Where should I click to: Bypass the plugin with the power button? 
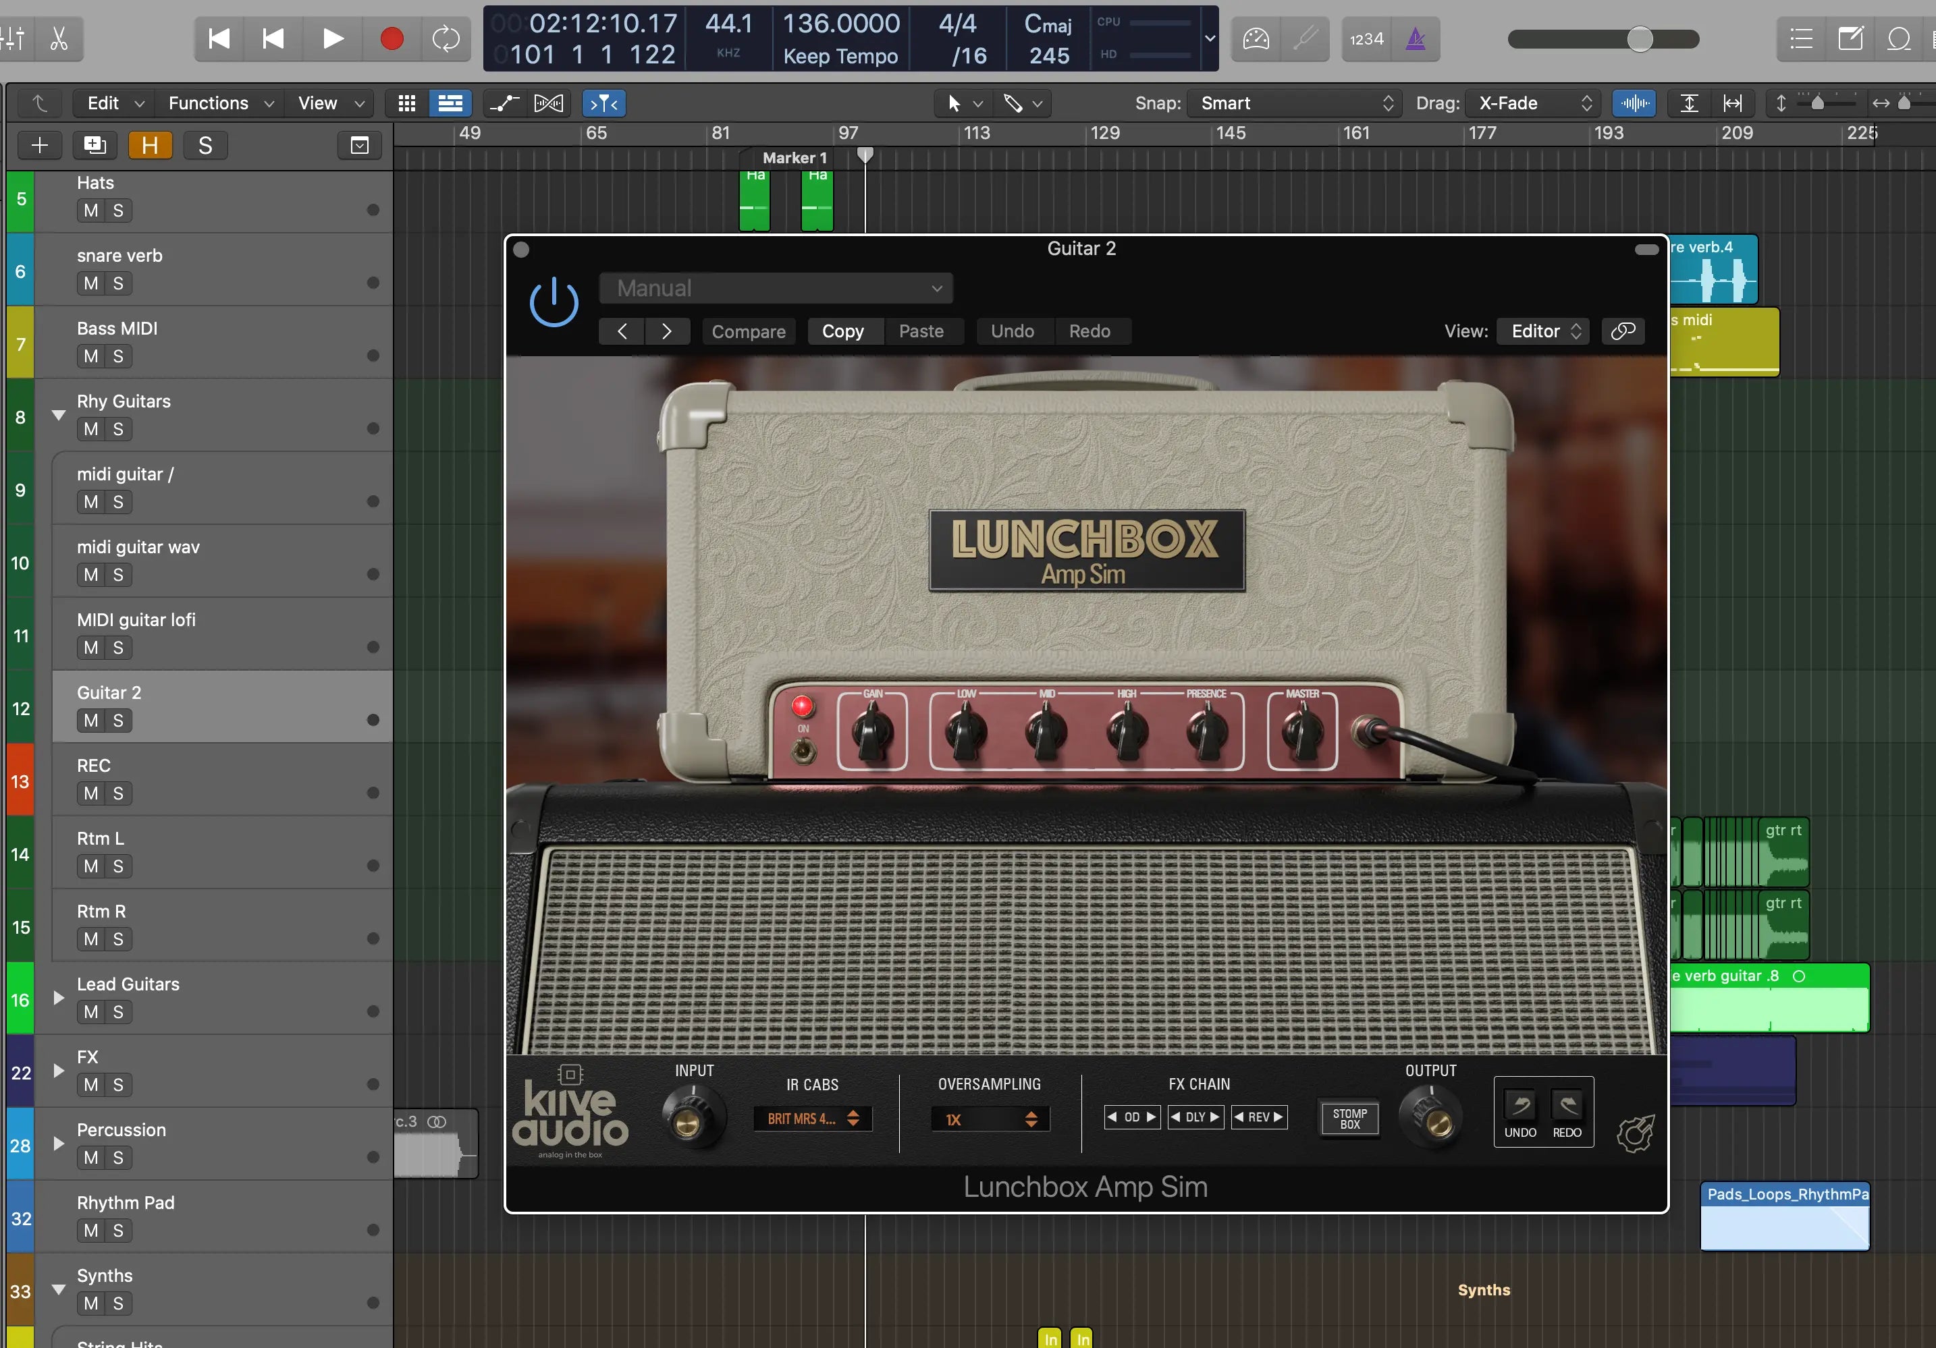click(x=554, y=301)
